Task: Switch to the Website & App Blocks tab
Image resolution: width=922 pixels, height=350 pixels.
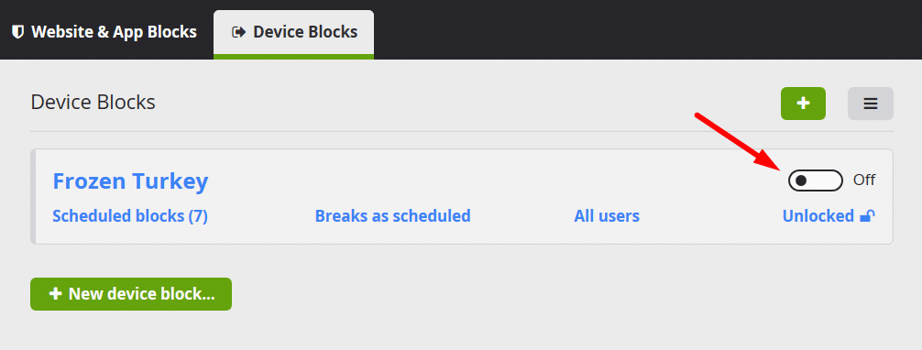Action: (x=104, y=32)
